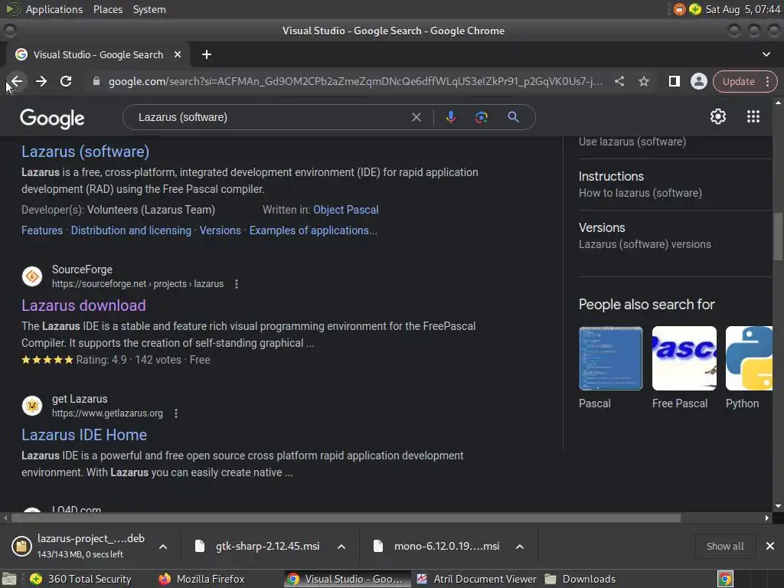
Task: Open Distribution and licensing link
Action: coord(131,230)
